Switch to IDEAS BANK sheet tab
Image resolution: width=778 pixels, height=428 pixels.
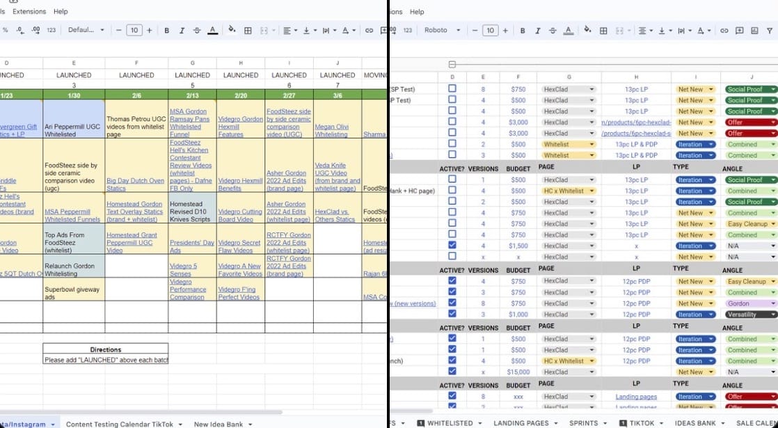(x=695, y=423)
